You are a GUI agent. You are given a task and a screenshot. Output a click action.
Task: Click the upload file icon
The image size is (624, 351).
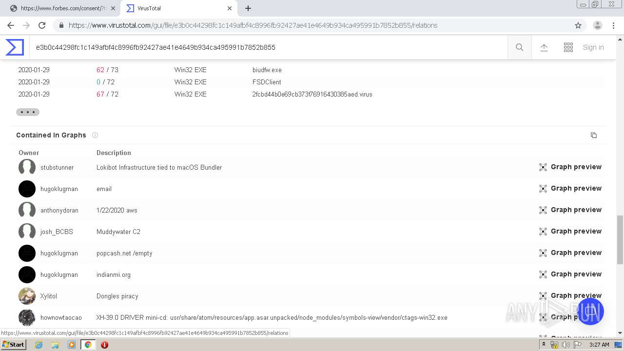pyautogui.click(x=544, y=47)
